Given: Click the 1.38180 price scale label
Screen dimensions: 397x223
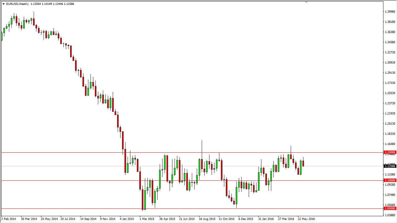Looking at the screenshot, I should (x=390, y=22).
